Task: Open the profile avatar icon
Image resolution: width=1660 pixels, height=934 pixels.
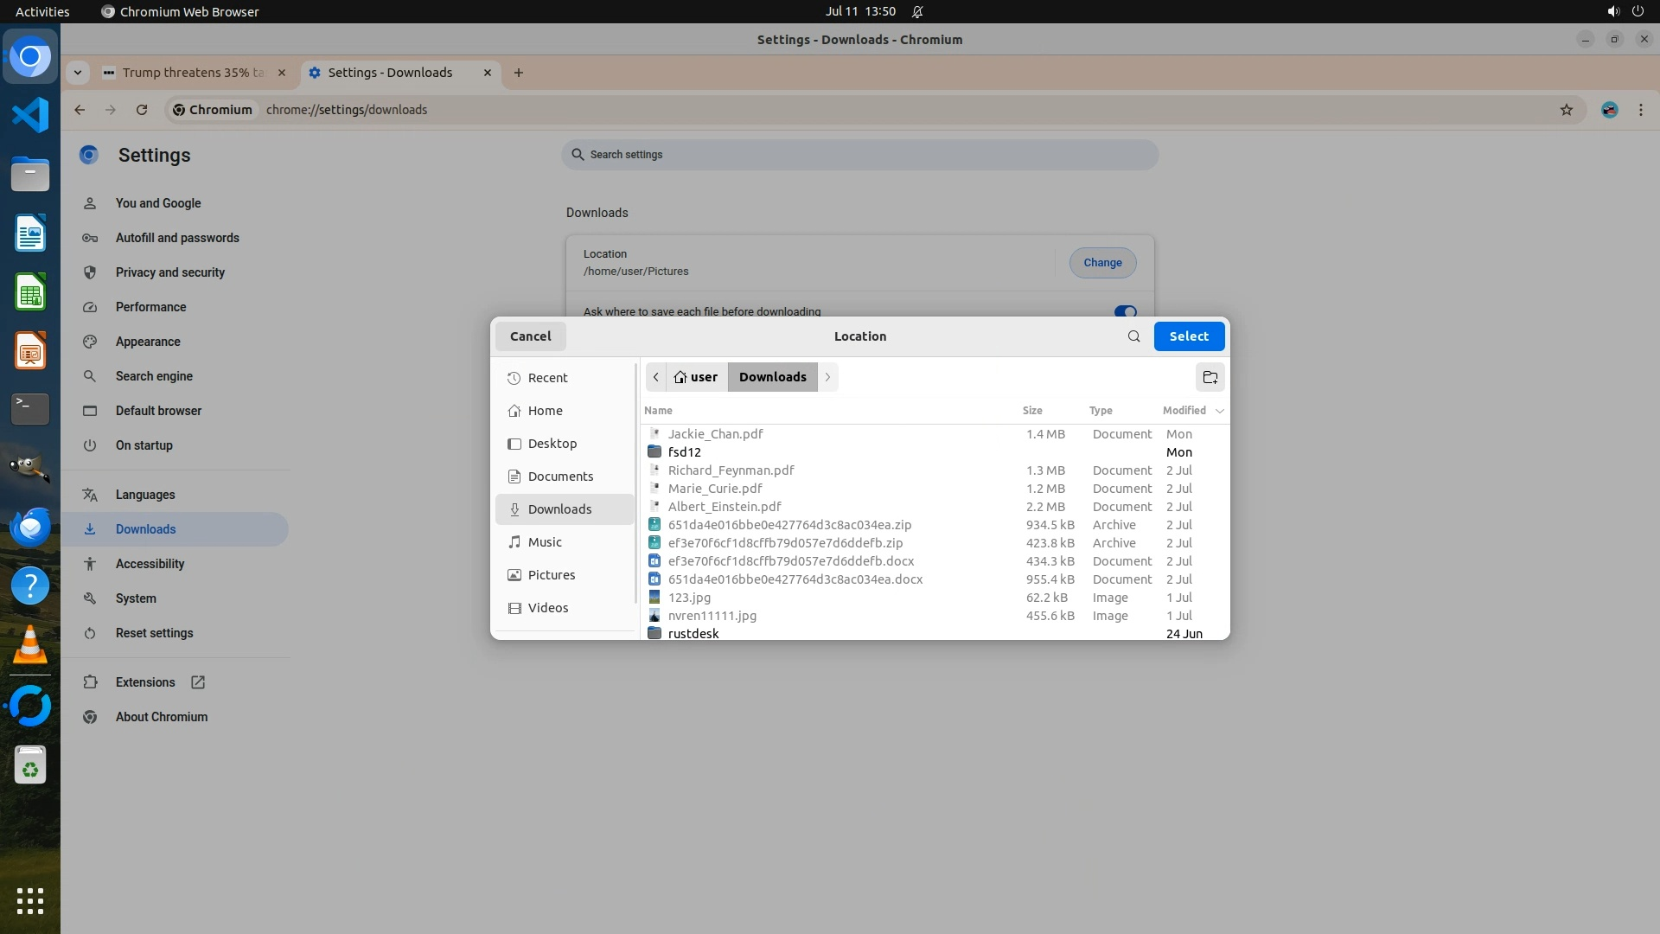Action: click(1609, 110)
